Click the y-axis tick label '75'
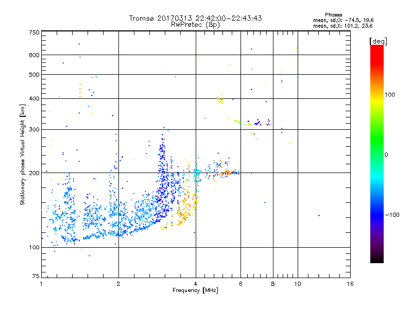Screen dimensions: 412x309 [36, 276]
